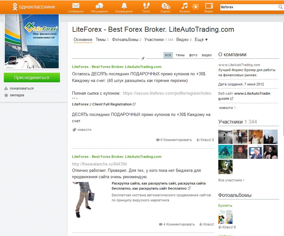The height and width of the screenshot is (236, 284).
Task: Click the pin icon above feed
Action: coord(143,58)
